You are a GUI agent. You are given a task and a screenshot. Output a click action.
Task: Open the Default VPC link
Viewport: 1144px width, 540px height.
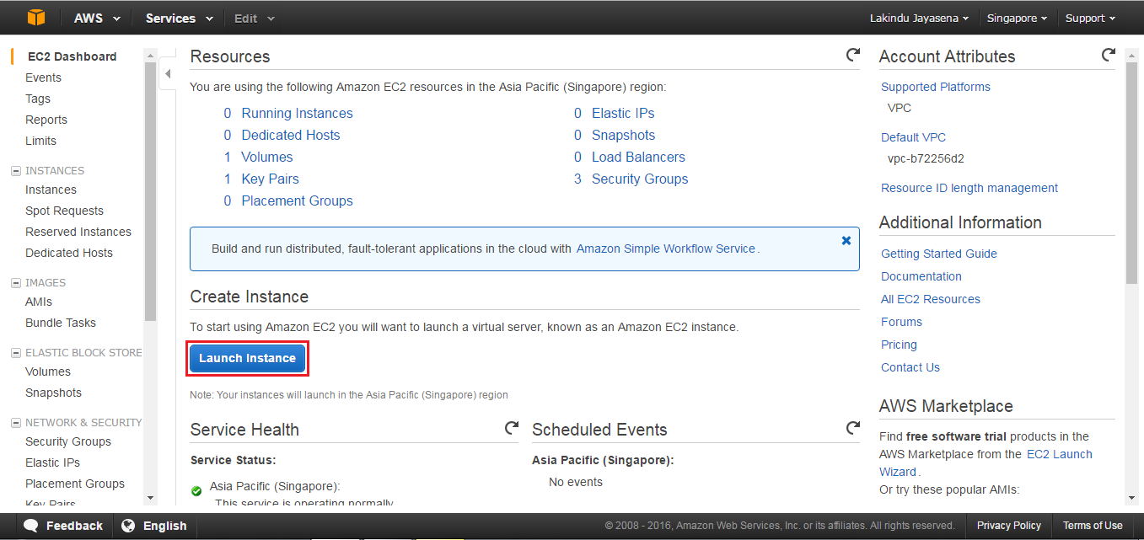tap(914, 137)
